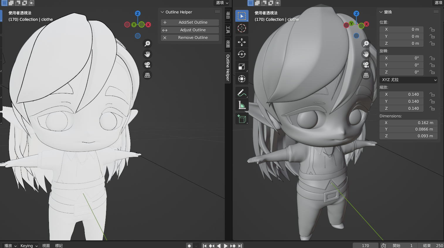This screenshot has height=248, width=444.
Task: Toggle lock on Location Z
Action: (x=432, y=43)
